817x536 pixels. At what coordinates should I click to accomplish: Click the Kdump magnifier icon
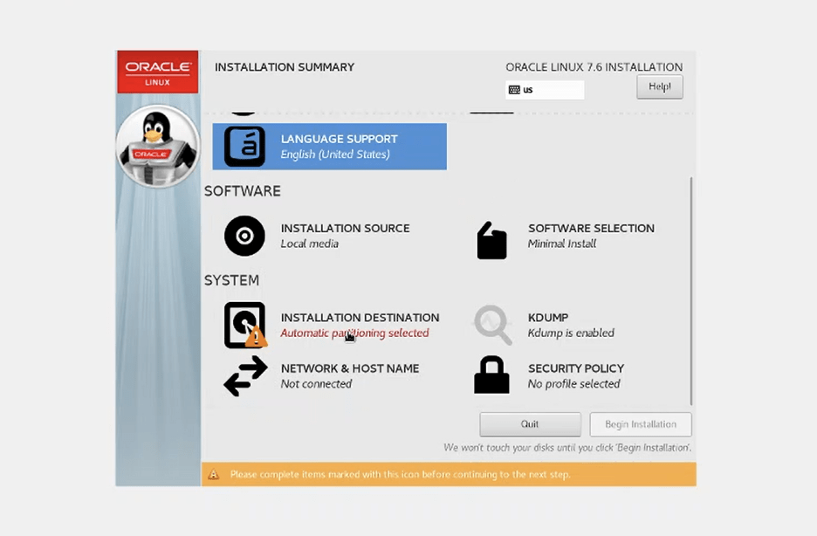coord(492,325)
